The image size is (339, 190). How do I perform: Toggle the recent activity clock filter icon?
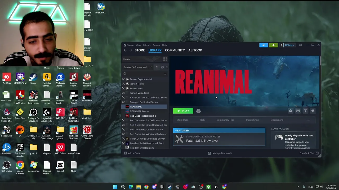162,67
